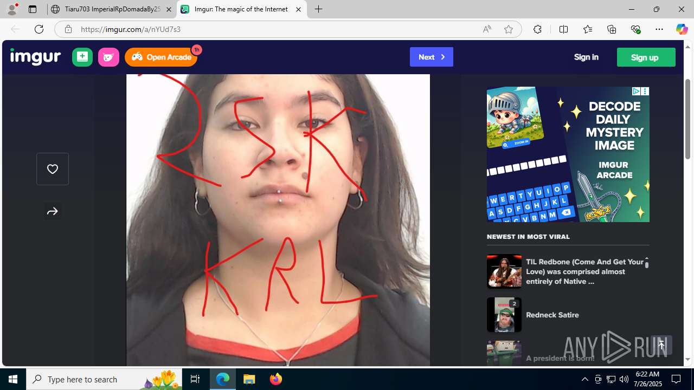Image resolution: width=694 pixels, height=390 pixels.
Task: Toggle split screen view
Action: click(x=563, y=29)
